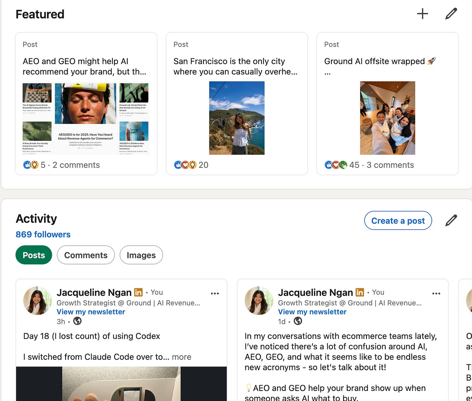
Task: Click the reaction count 20 on San Francisco post
Action: click(204, 165)
